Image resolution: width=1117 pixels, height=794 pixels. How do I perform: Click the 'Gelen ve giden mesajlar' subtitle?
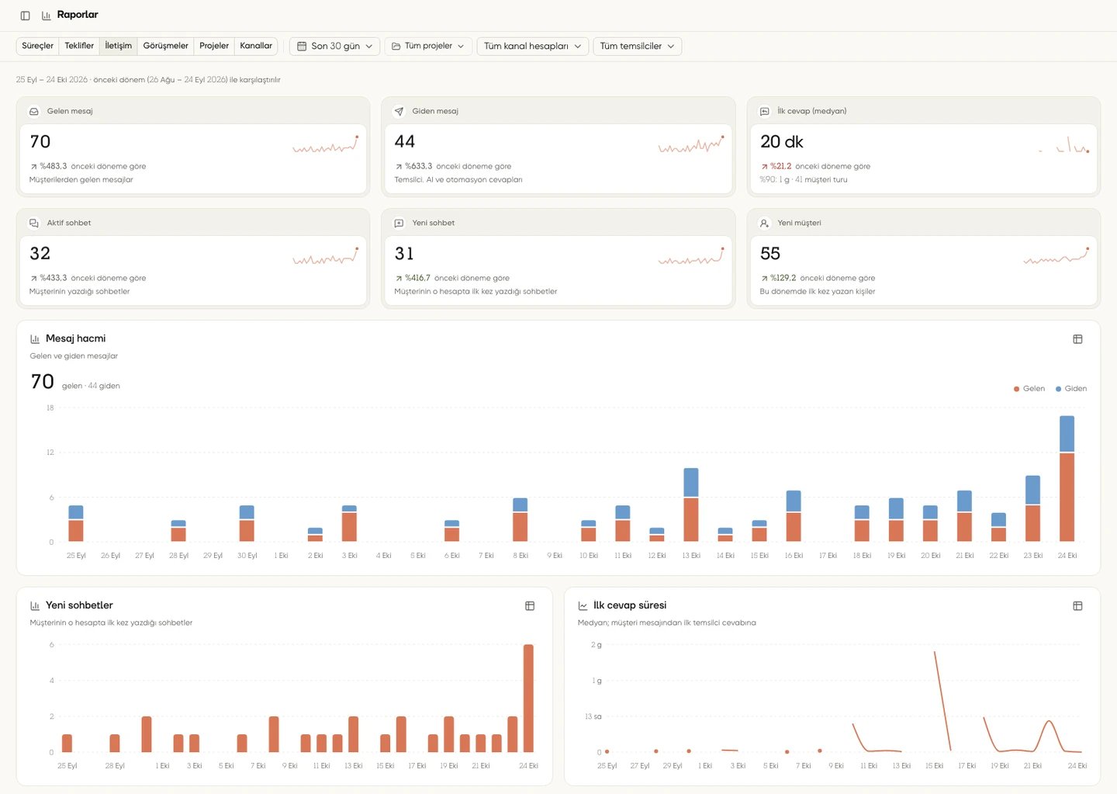(74, 356)
